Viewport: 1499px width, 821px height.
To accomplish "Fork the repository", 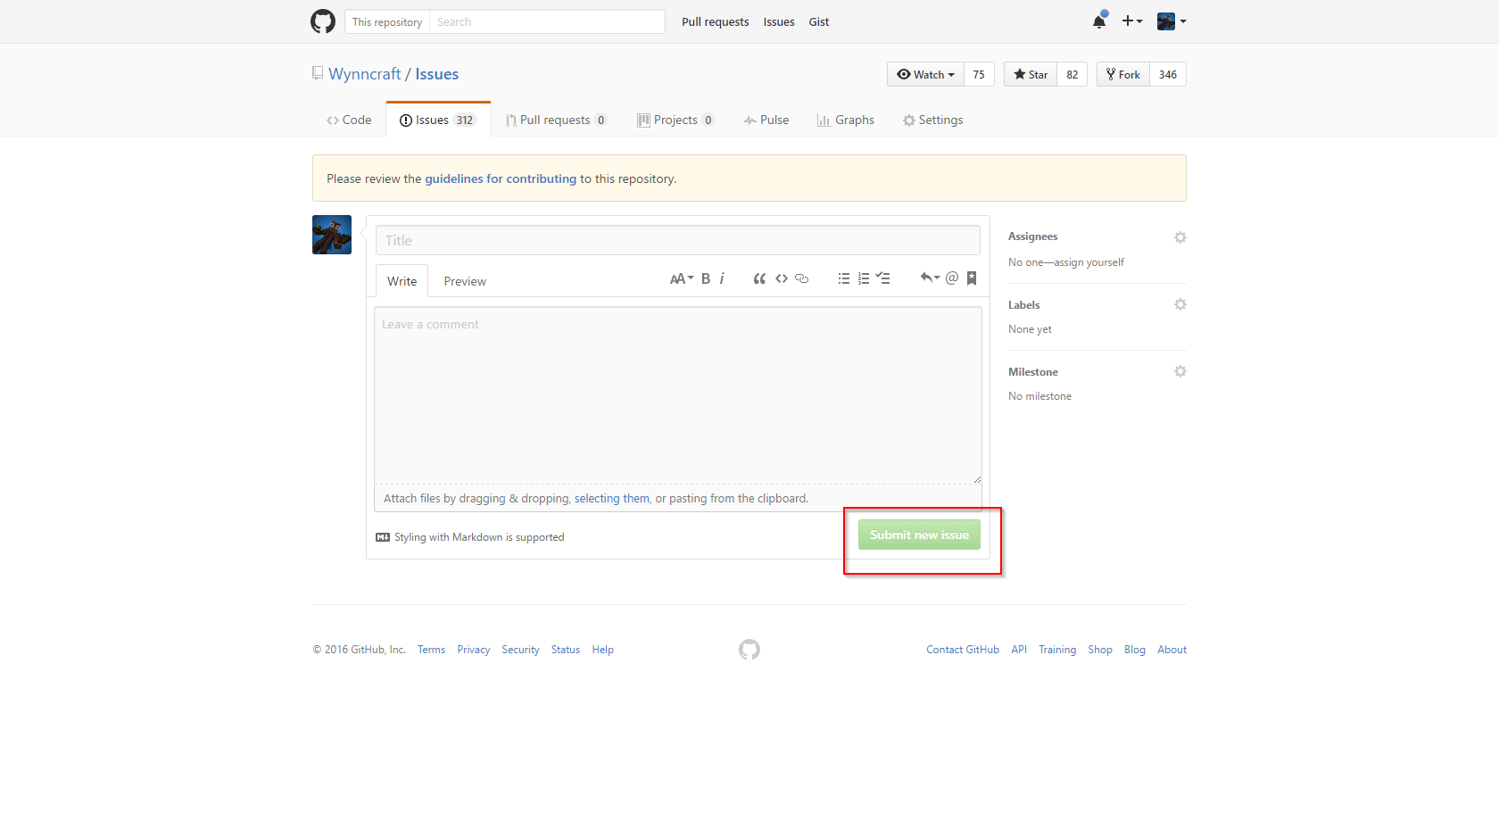I will pyautogui.click(x=1123, y=74).
